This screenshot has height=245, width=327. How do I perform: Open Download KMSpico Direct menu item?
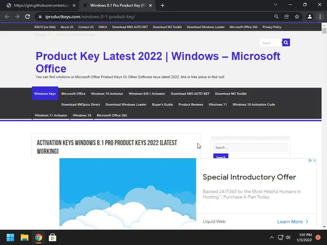pos(80,104)
